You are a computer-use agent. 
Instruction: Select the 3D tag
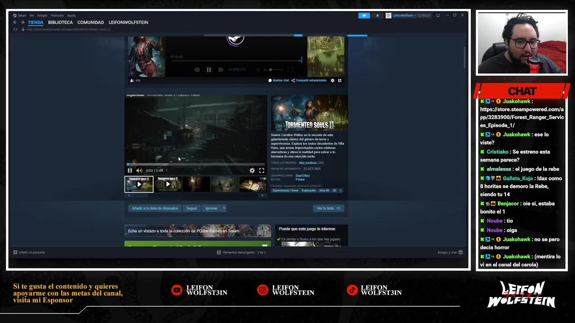point(334,191)
